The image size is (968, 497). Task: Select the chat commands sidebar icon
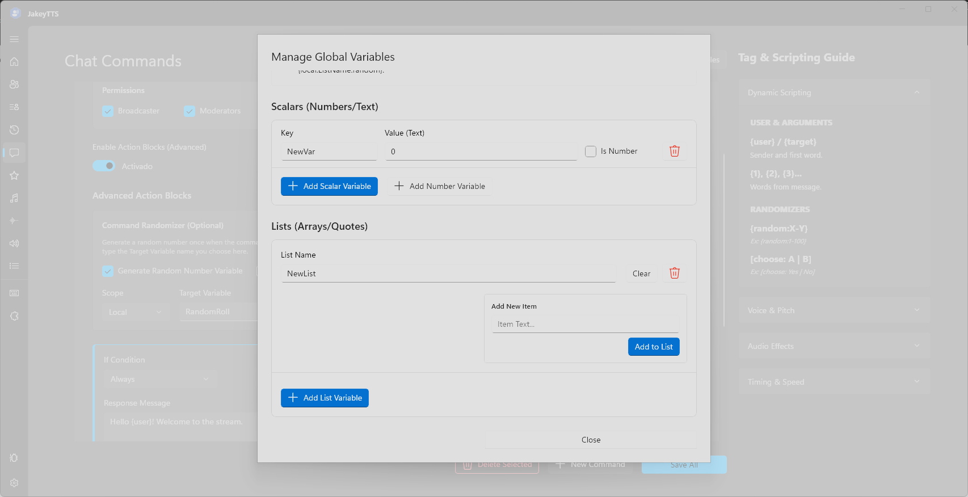click(x=14, y=153)
